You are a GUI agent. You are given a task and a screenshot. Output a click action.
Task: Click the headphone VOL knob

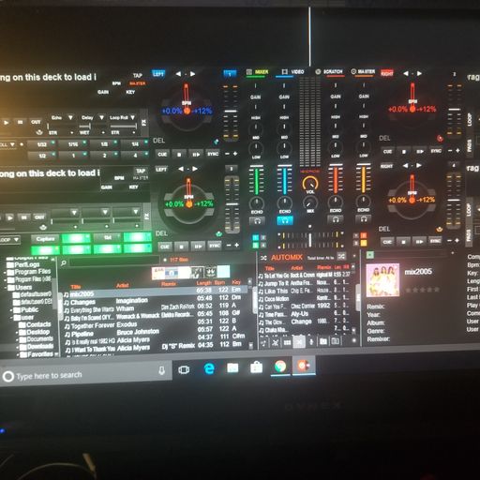coord(310,184)
